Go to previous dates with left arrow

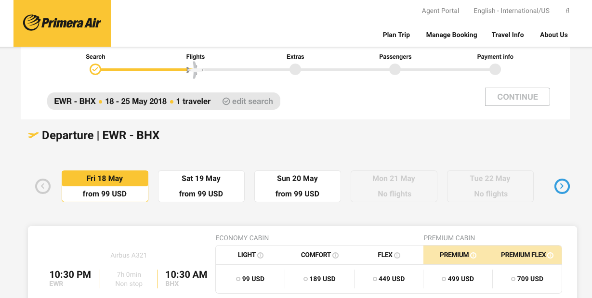click(43, 186)
